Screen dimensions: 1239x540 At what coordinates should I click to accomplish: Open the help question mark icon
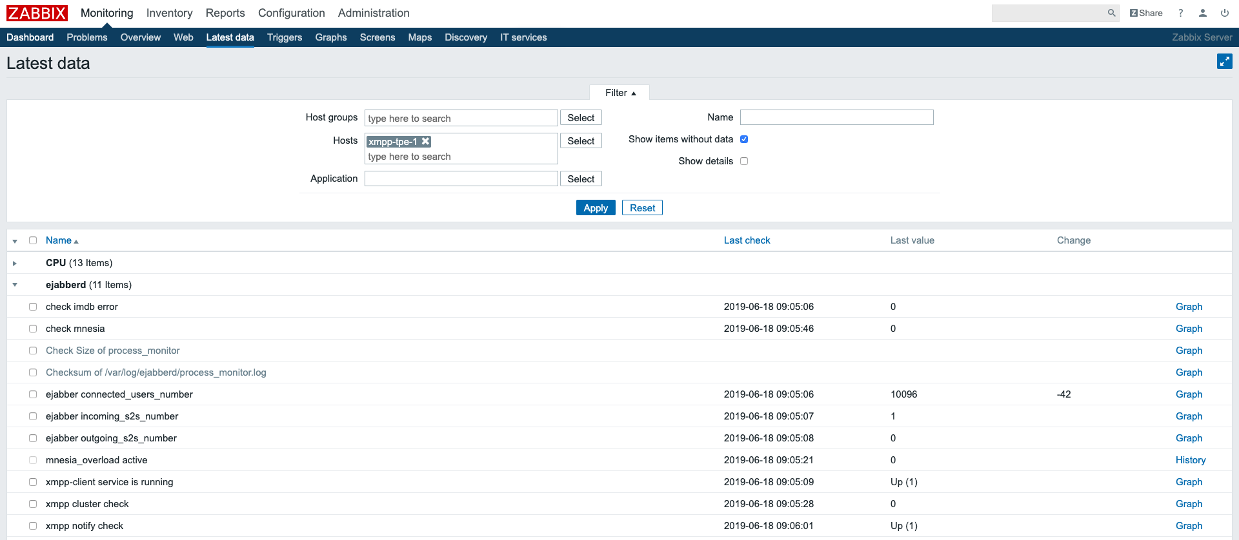click(1180, 13)
